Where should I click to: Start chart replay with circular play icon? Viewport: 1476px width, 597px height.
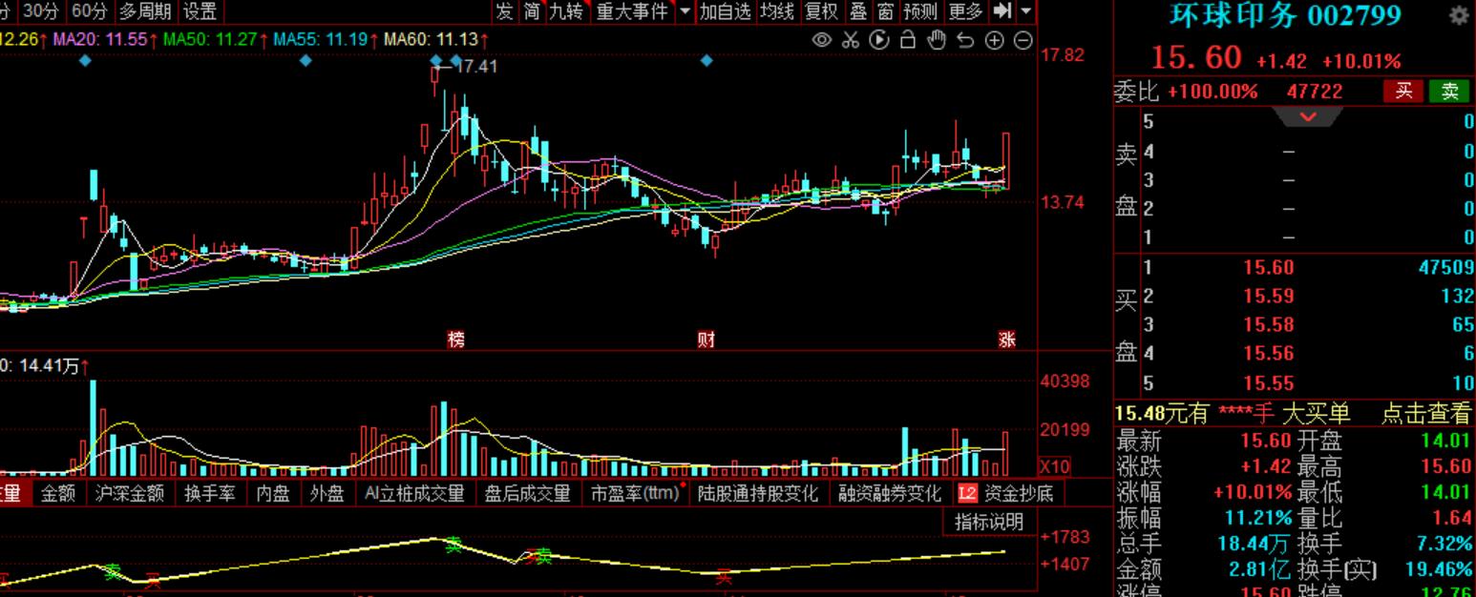point(879,40)
